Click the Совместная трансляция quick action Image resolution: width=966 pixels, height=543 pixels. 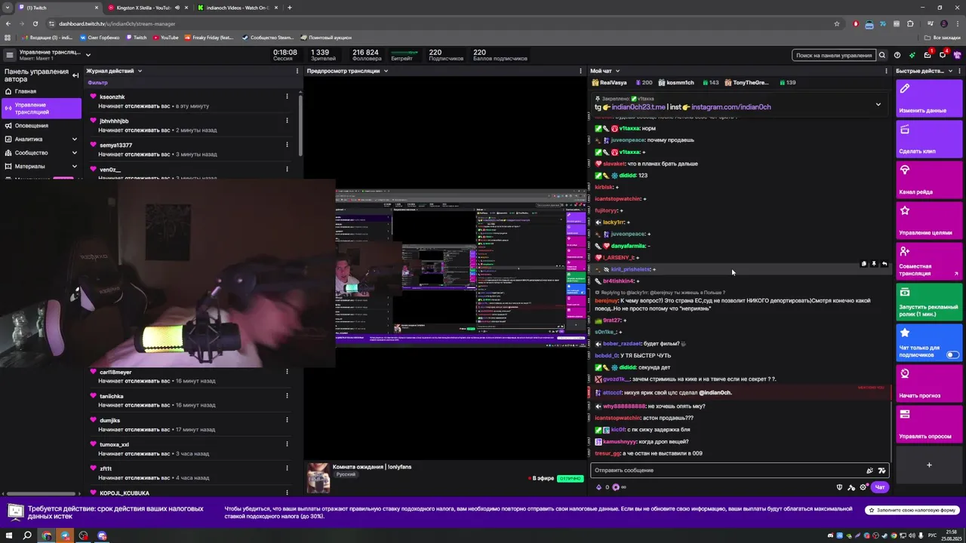929,260
